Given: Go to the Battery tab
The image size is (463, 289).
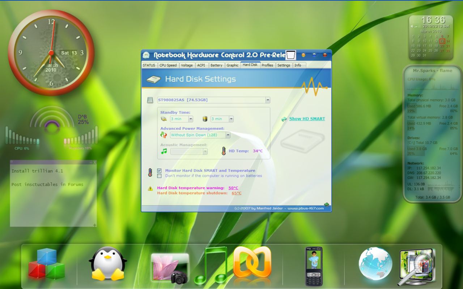Looking at the screenshot, I should pos(216,65).
